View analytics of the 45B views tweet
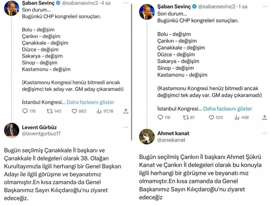This screenshot has width=270, height=206. click(237, 118)
